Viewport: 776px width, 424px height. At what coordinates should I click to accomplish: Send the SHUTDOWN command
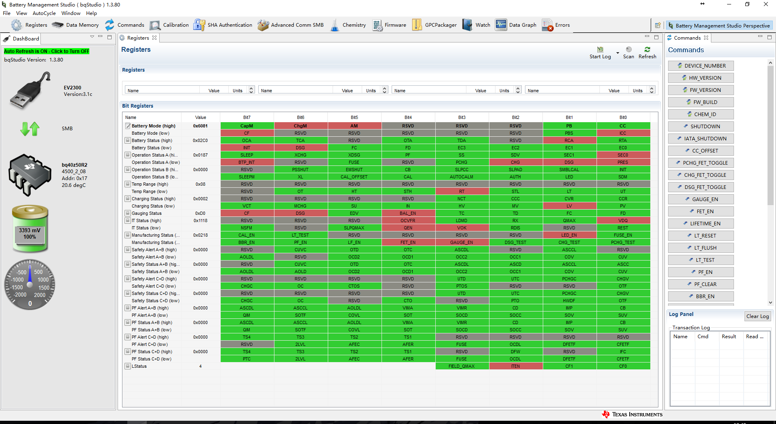pyautogui.click(x=701, y=127)
